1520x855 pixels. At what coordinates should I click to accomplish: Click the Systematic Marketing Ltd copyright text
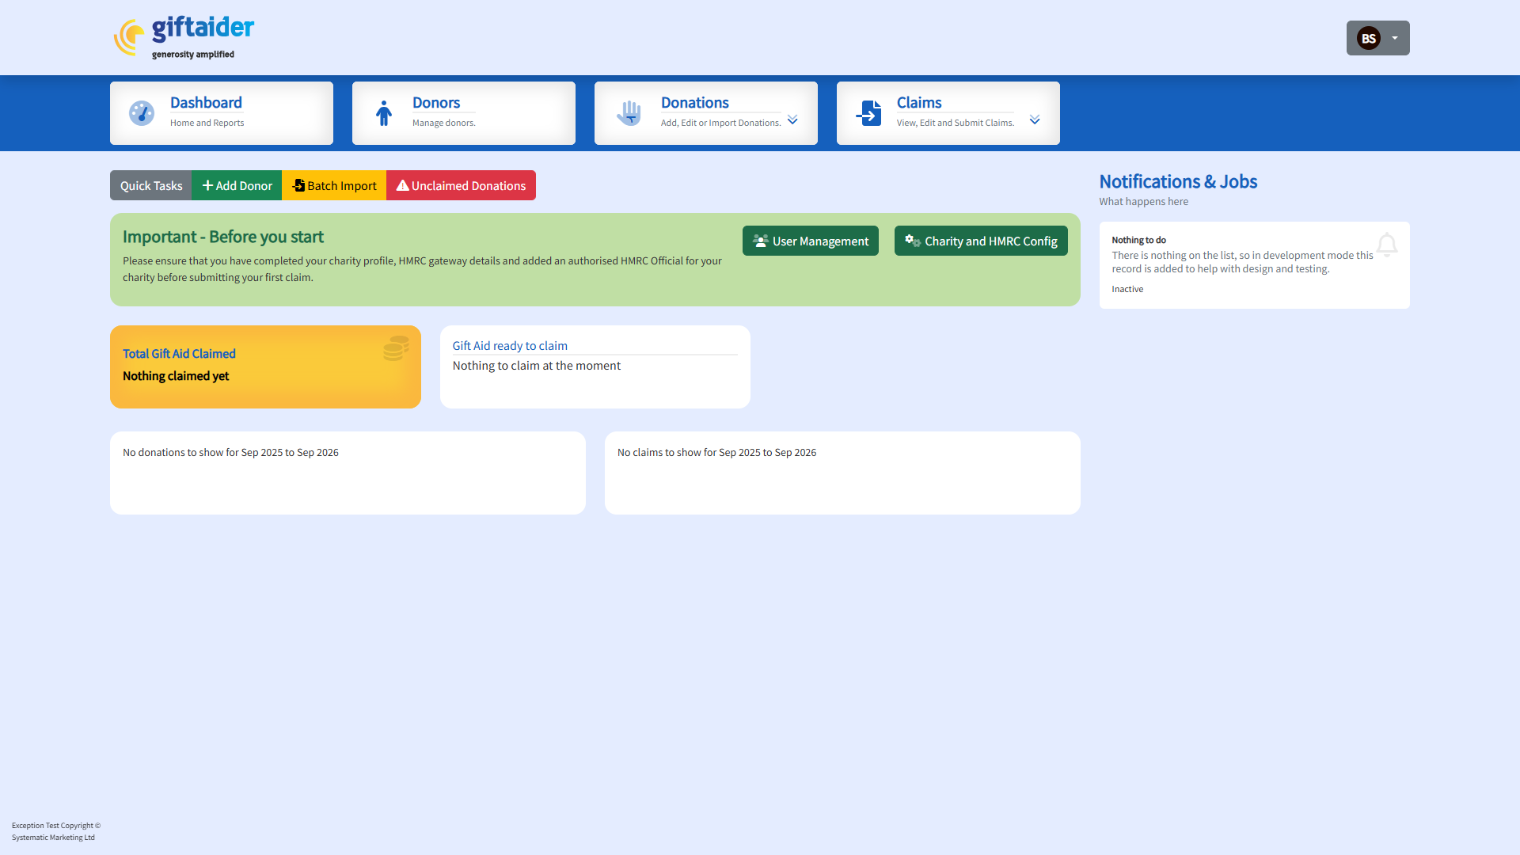tap(56, 831)
